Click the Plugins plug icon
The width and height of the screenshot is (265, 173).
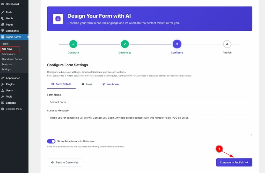[3, 84]
